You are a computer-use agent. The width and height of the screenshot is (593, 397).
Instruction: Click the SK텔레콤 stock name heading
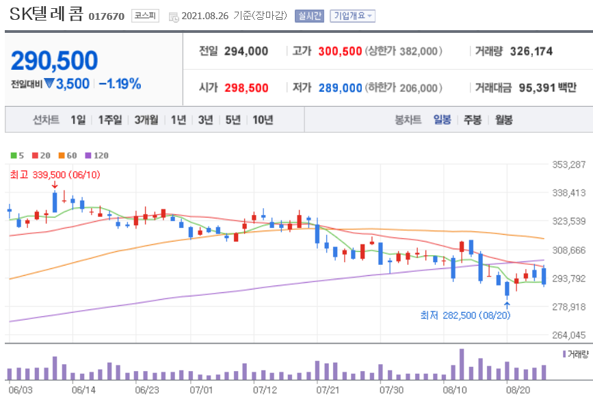point(46,14)
